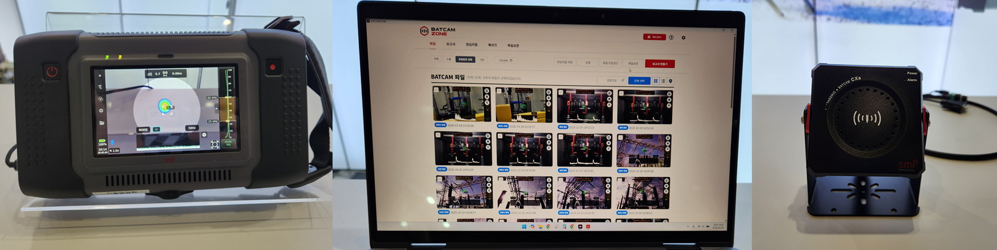Image resolution: width=997 pixels, height=250 pixels.
Task: Tap the circled lightning icon on handheld screen
Action: (101, 99)
